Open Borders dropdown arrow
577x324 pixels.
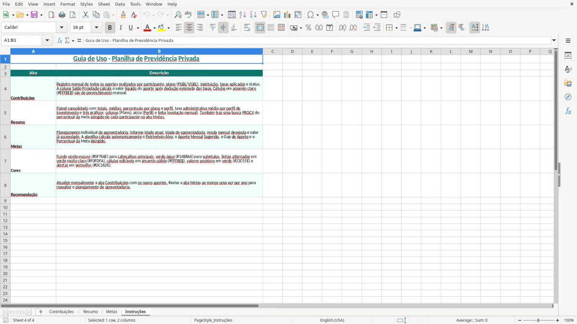point(396,28)
